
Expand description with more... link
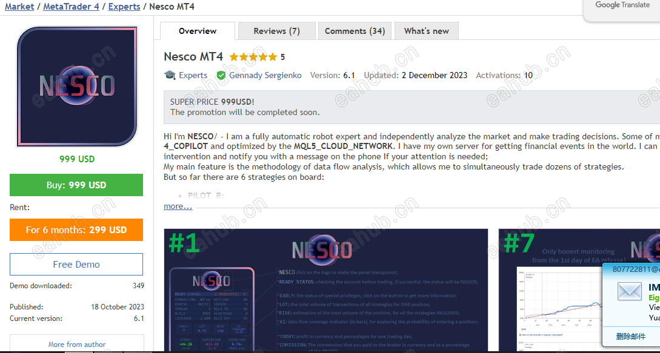178,206
